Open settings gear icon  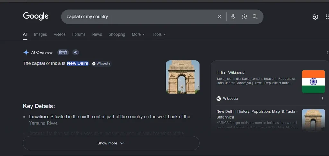click(315, 17)
